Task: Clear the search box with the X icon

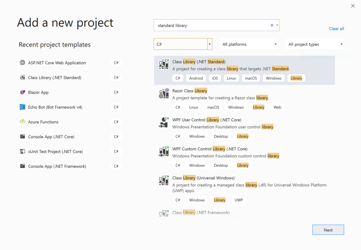Action: (272, 25)
